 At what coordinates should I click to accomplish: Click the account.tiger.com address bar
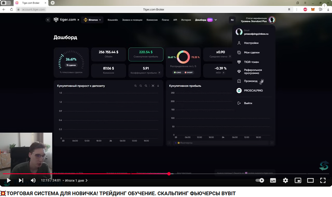tap(34, 9)
